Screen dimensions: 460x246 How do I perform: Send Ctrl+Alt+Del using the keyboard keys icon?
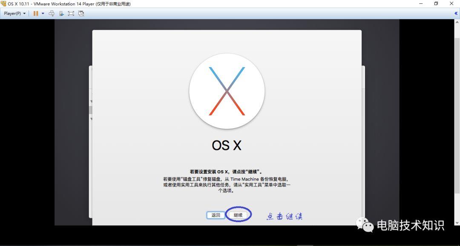52,14
